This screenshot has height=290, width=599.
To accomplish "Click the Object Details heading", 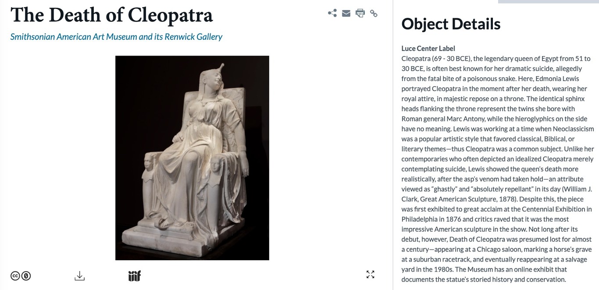I will (x=451, y=24).
